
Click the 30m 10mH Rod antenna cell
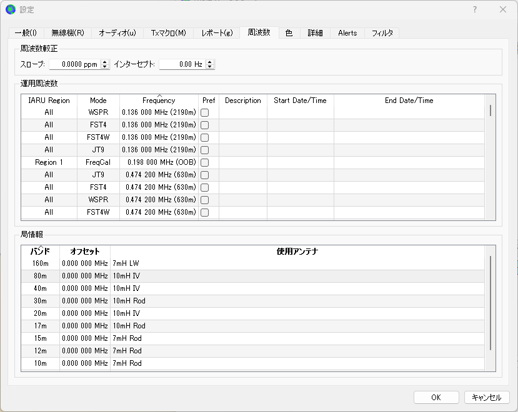tap(297, 301)
